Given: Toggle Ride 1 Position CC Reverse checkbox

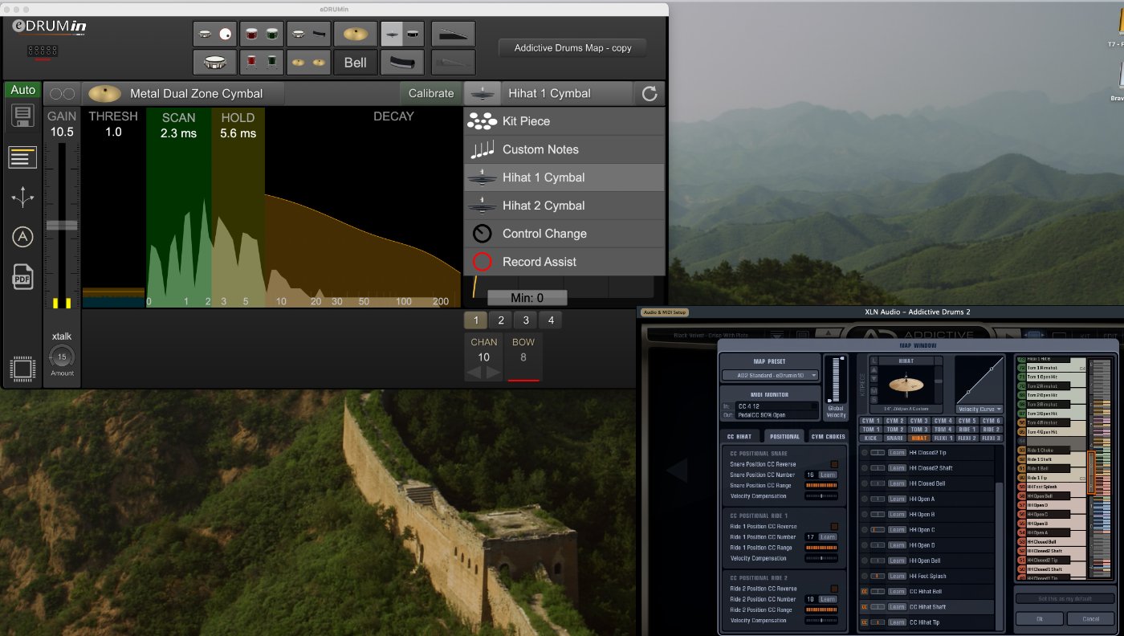Looking at the screenshot, I should [x=833, y=527].
